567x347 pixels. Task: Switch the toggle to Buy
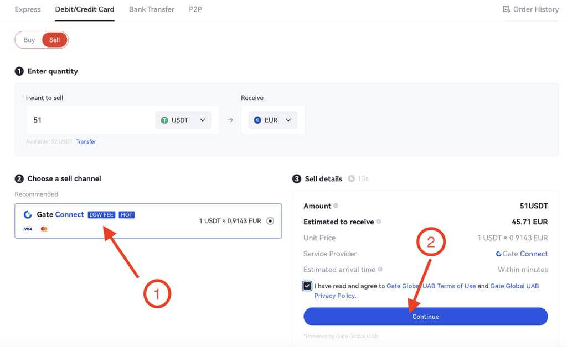pos(29,40)
